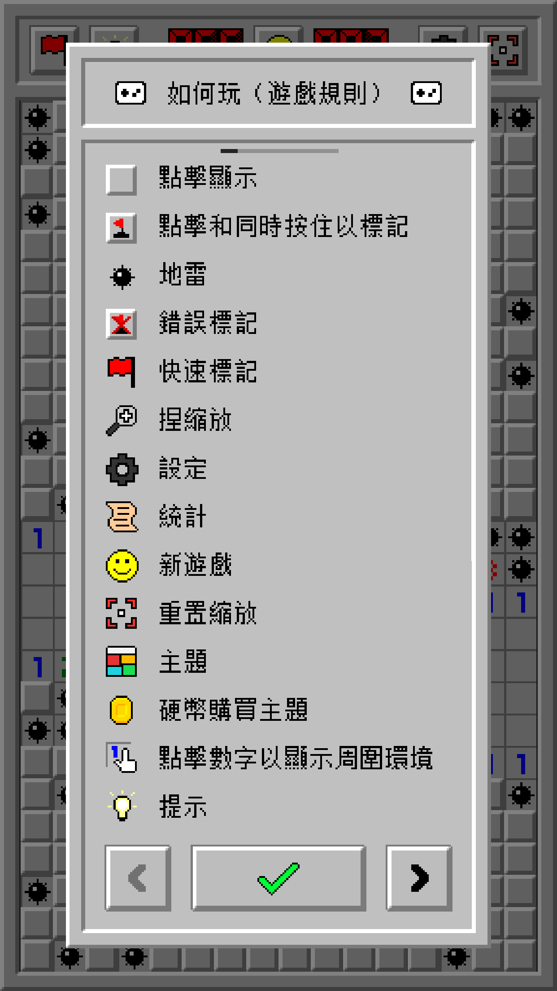Confirm dialog with green checkmark button
This screenshot has height=991, width=557.
coord(278,878)
